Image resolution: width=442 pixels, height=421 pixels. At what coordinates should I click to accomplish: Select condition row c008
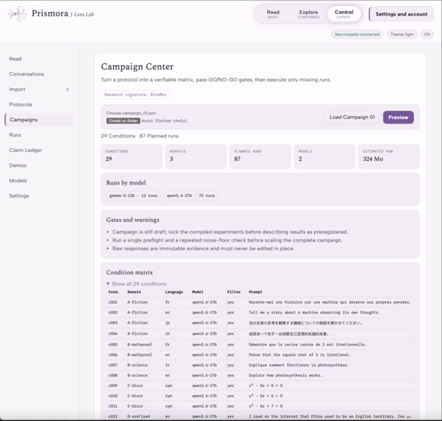click(260, 375)
